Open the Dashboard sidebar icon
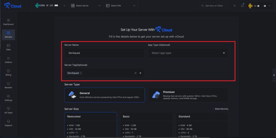 coord(8,22)
